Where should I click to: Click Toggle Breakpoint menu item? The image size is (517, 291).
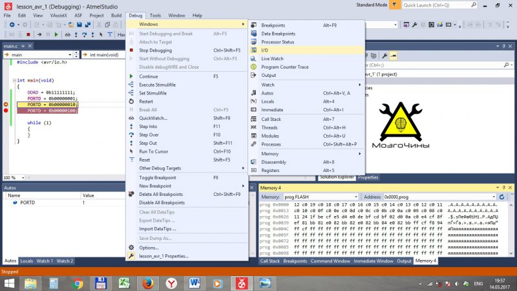(x=187, y=177)
